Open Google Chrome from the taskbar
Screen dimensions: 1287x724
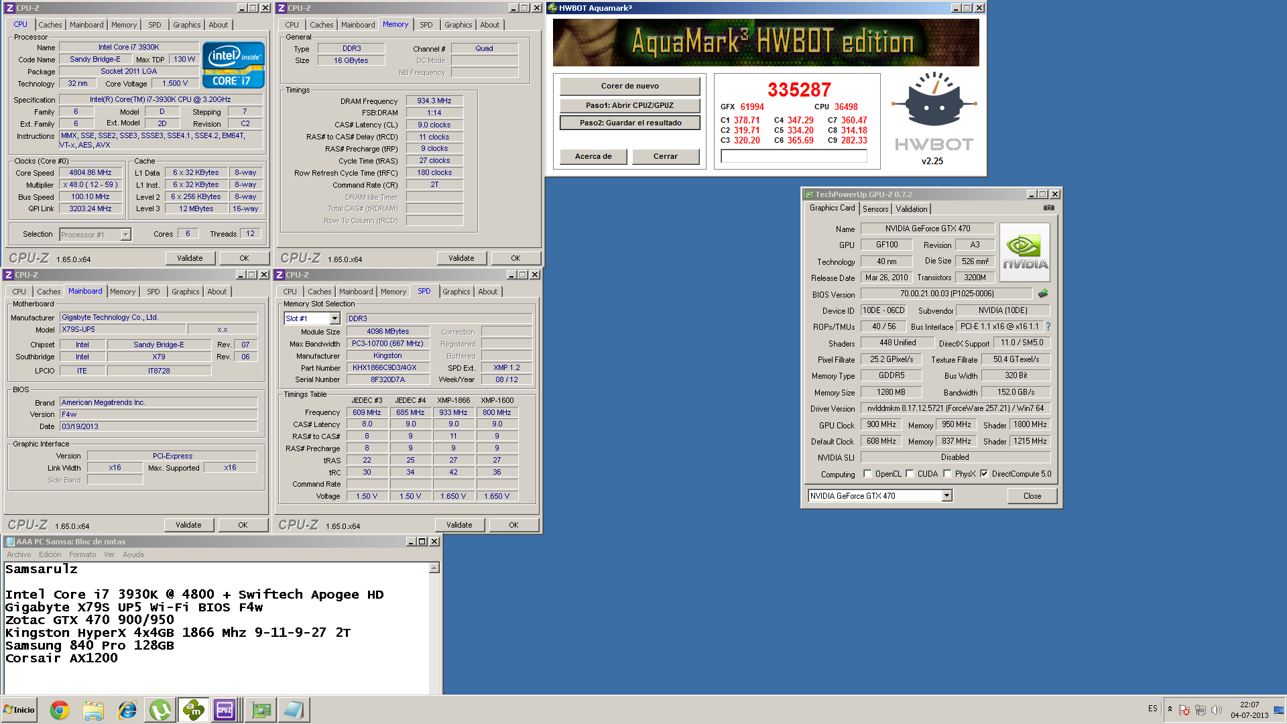(60, 710)
